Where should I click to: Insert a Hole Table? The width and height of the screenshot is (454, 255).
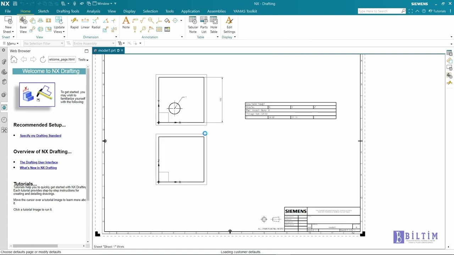[214, 25]
